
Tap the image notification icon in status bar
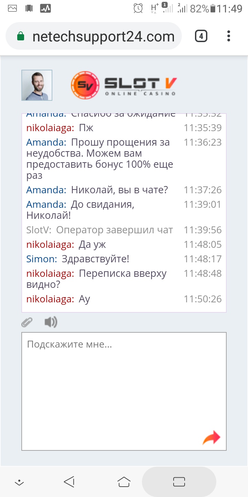(x=12, y=8)
